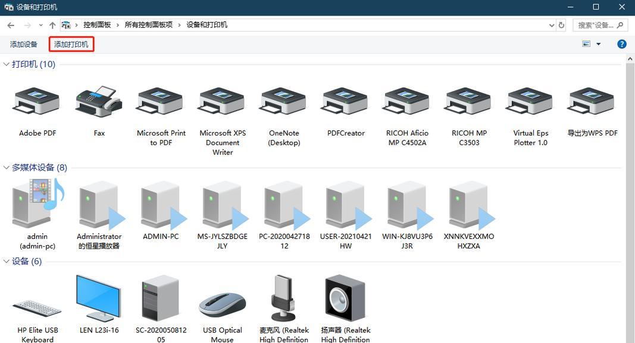Navigate to 控制面板 in the breadcrumb
The image size is (635, 343).
pyautogui.click(x=97, y=25)
